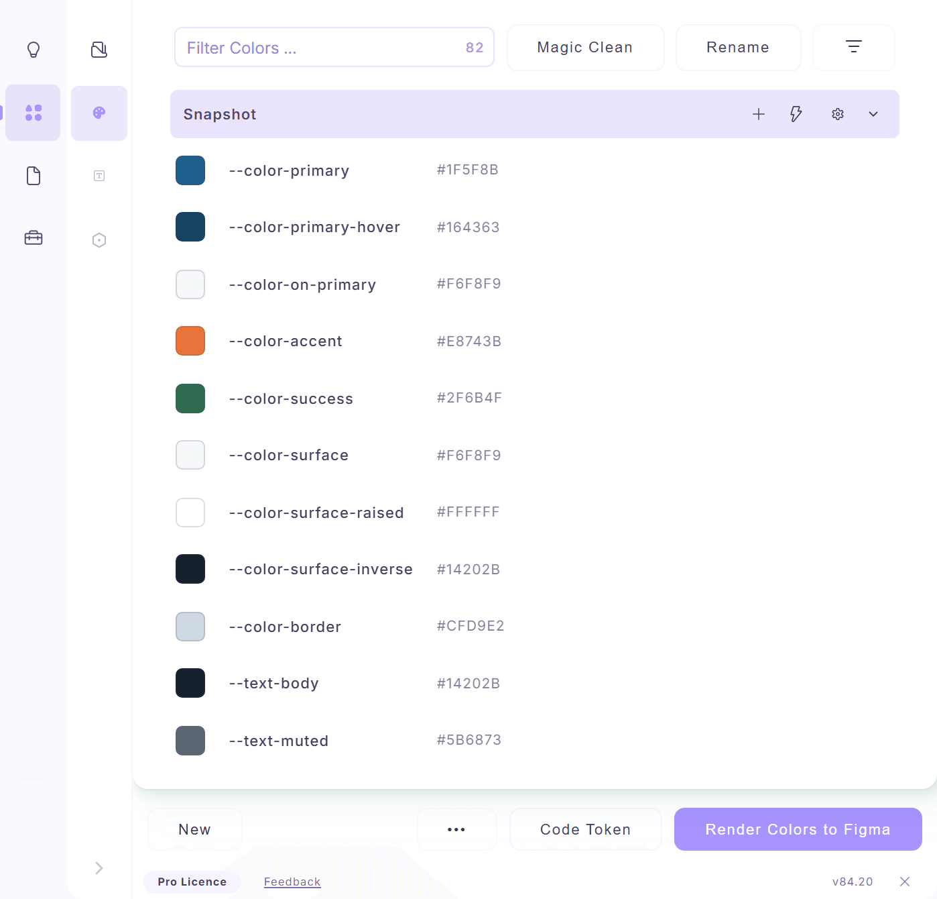Image resolution: width=937 pixels, height=899 pixels.
Task: Select the color palette icon in second sidebar
Action: [99, 113]
